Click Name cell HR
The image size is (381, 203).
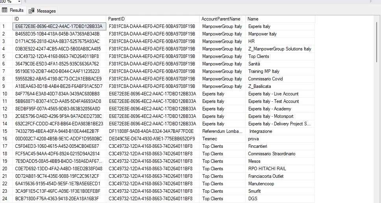pyautogui.click(x=280, y=41)
